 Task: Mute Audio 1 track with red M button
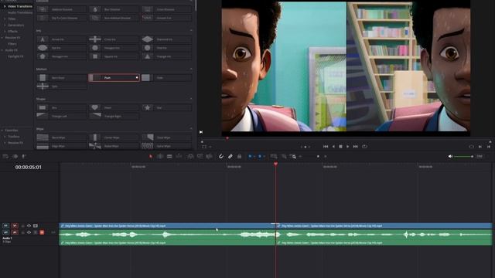[42, 232]
